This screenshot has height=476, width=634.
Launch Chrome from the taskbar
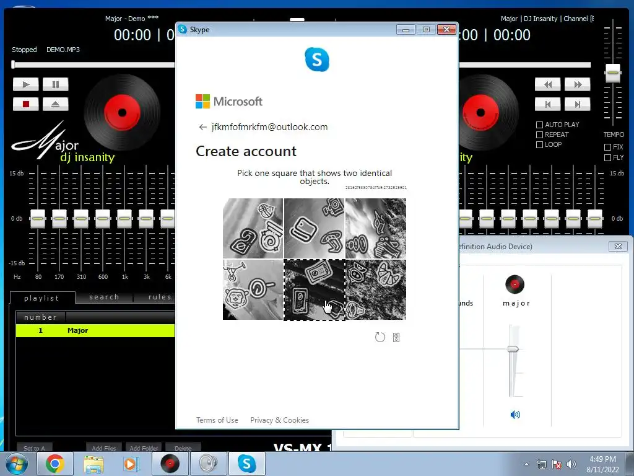[55, 464]
